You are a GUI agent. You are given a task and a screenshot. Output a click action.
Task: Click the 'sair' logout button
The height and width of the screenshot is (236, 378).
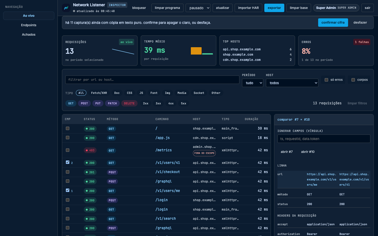coord(367,8)
